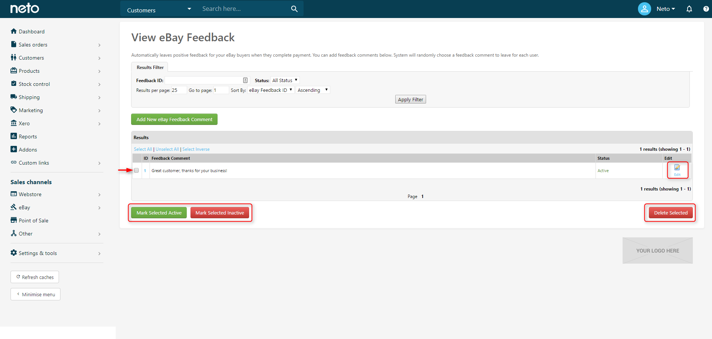Click the Products briefcase icon
This screenshot has height=339, width=712.
[x=14, y=70]
